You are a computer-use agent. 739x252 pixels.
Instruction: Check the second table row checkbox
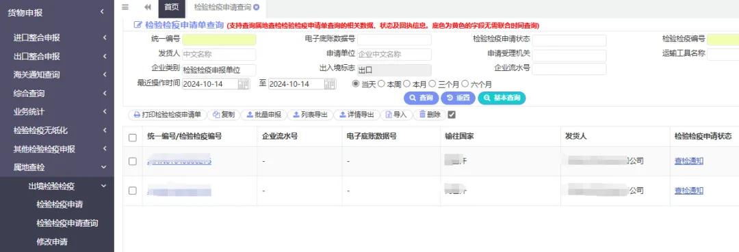point(133,191)
